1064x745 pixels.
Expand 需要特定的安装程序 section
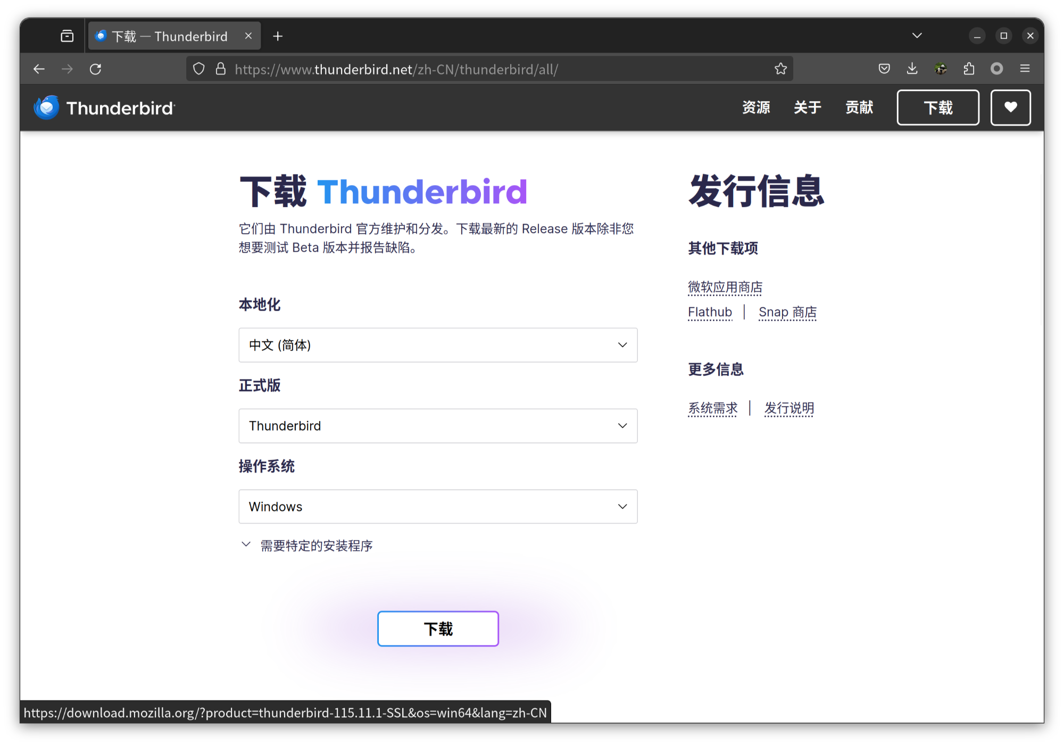(x=315, y=545)
